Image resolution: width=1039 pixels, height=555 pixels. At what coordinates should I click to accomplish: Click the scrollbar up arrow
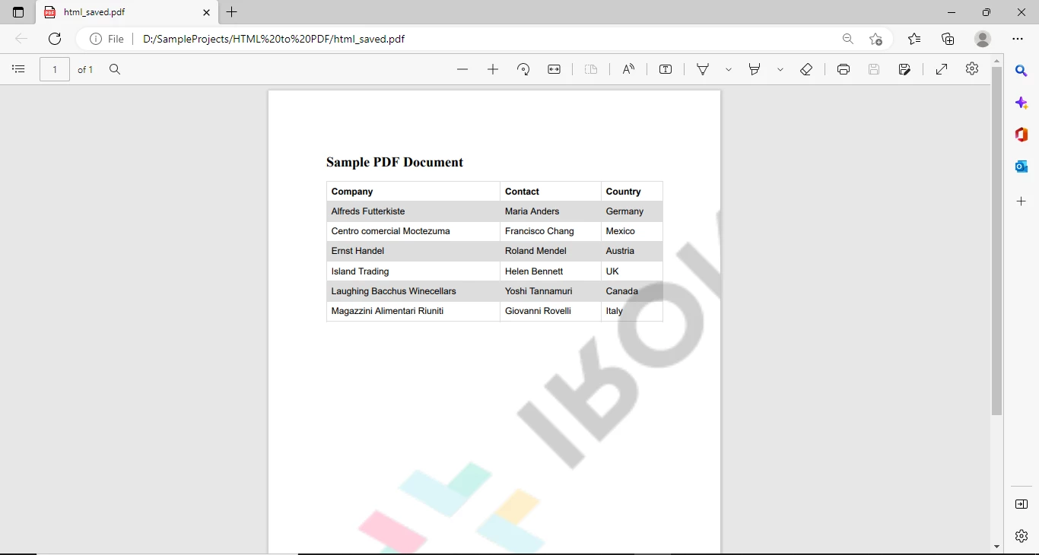pos(997,60)
